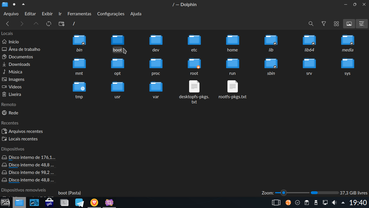Viewport: 369px width, 208px height.
Task: Select the opt folder icon
Action: click(118, 63)
